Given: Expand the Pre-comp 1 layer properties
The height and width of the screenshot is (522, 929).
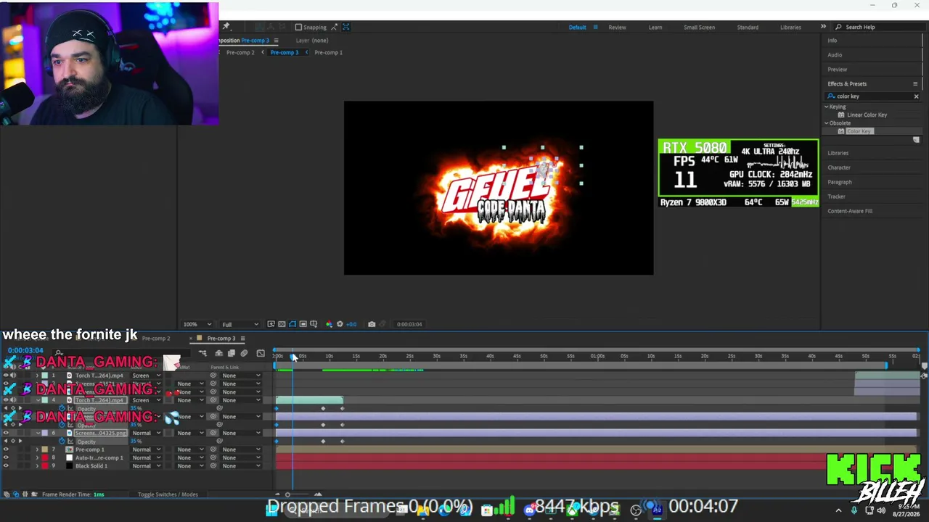Looking at the screenshot, I should click(37, 449).
